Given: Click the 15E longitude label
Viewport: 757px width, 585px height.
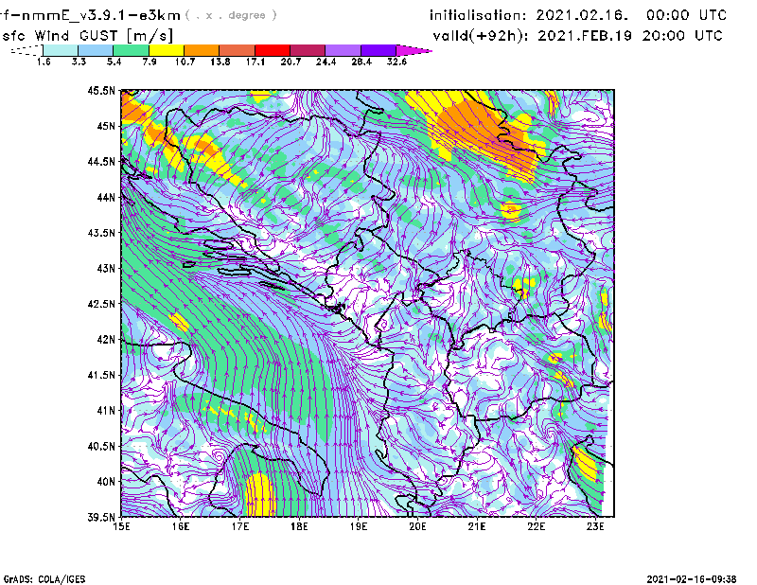Looking at the screenshot, I should click(x=121, y=526).
